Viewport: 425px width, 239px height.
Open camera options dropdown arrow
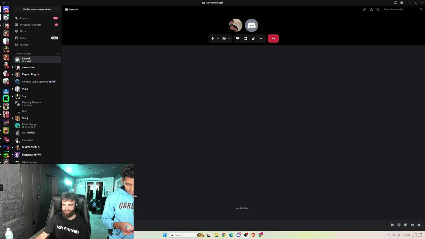[x=229, y=39]
